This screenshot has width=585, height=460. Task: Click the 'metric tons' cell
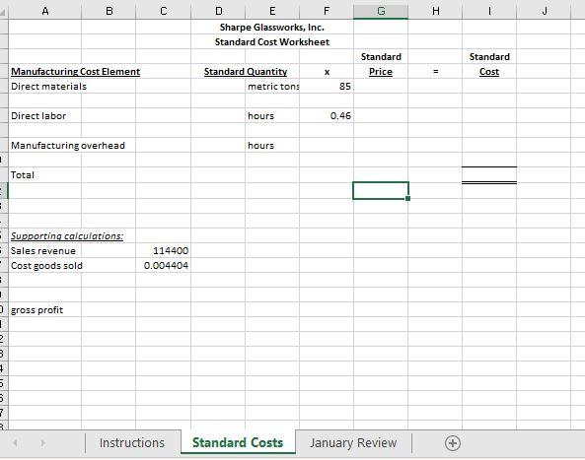click(272, 87)
